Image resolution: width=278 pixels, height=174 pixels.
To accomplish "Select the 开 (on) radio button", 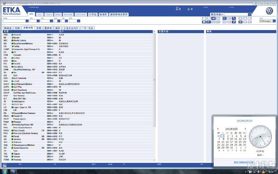I will (177, 9).
